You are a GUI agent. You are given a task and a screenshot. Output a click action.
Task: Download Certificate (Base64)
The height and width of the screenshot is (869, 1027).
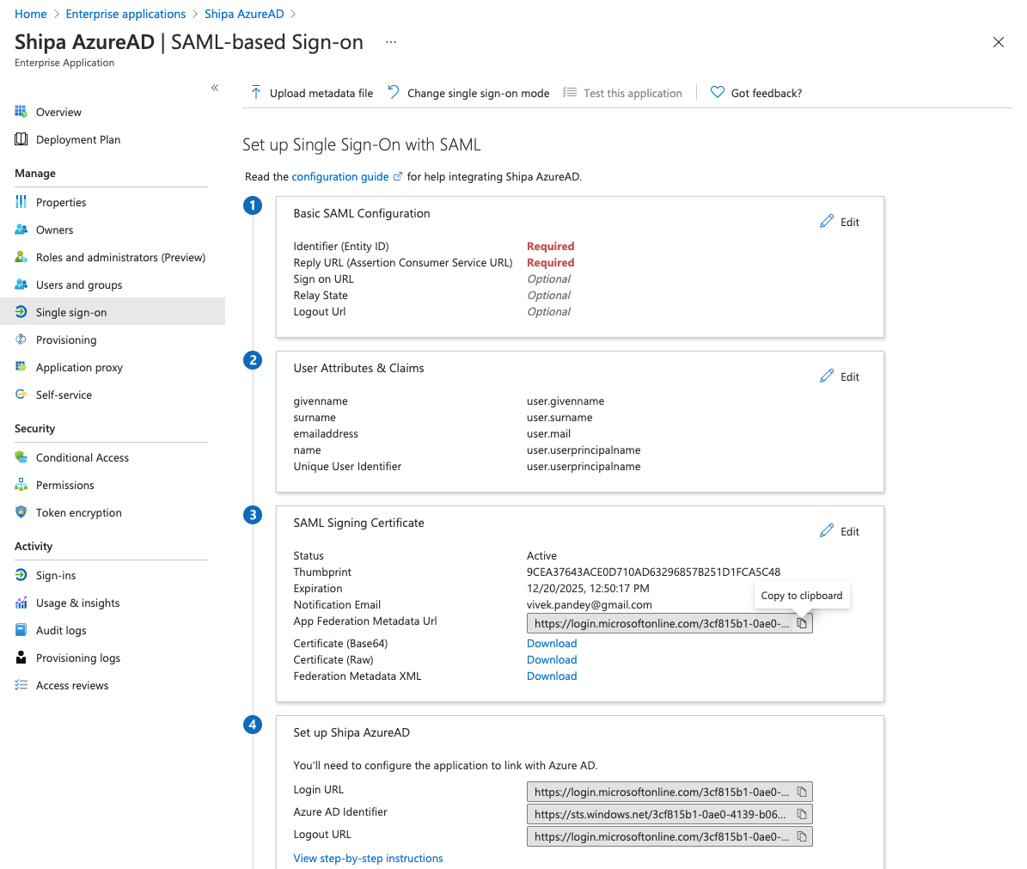click(x=552, y=643)
